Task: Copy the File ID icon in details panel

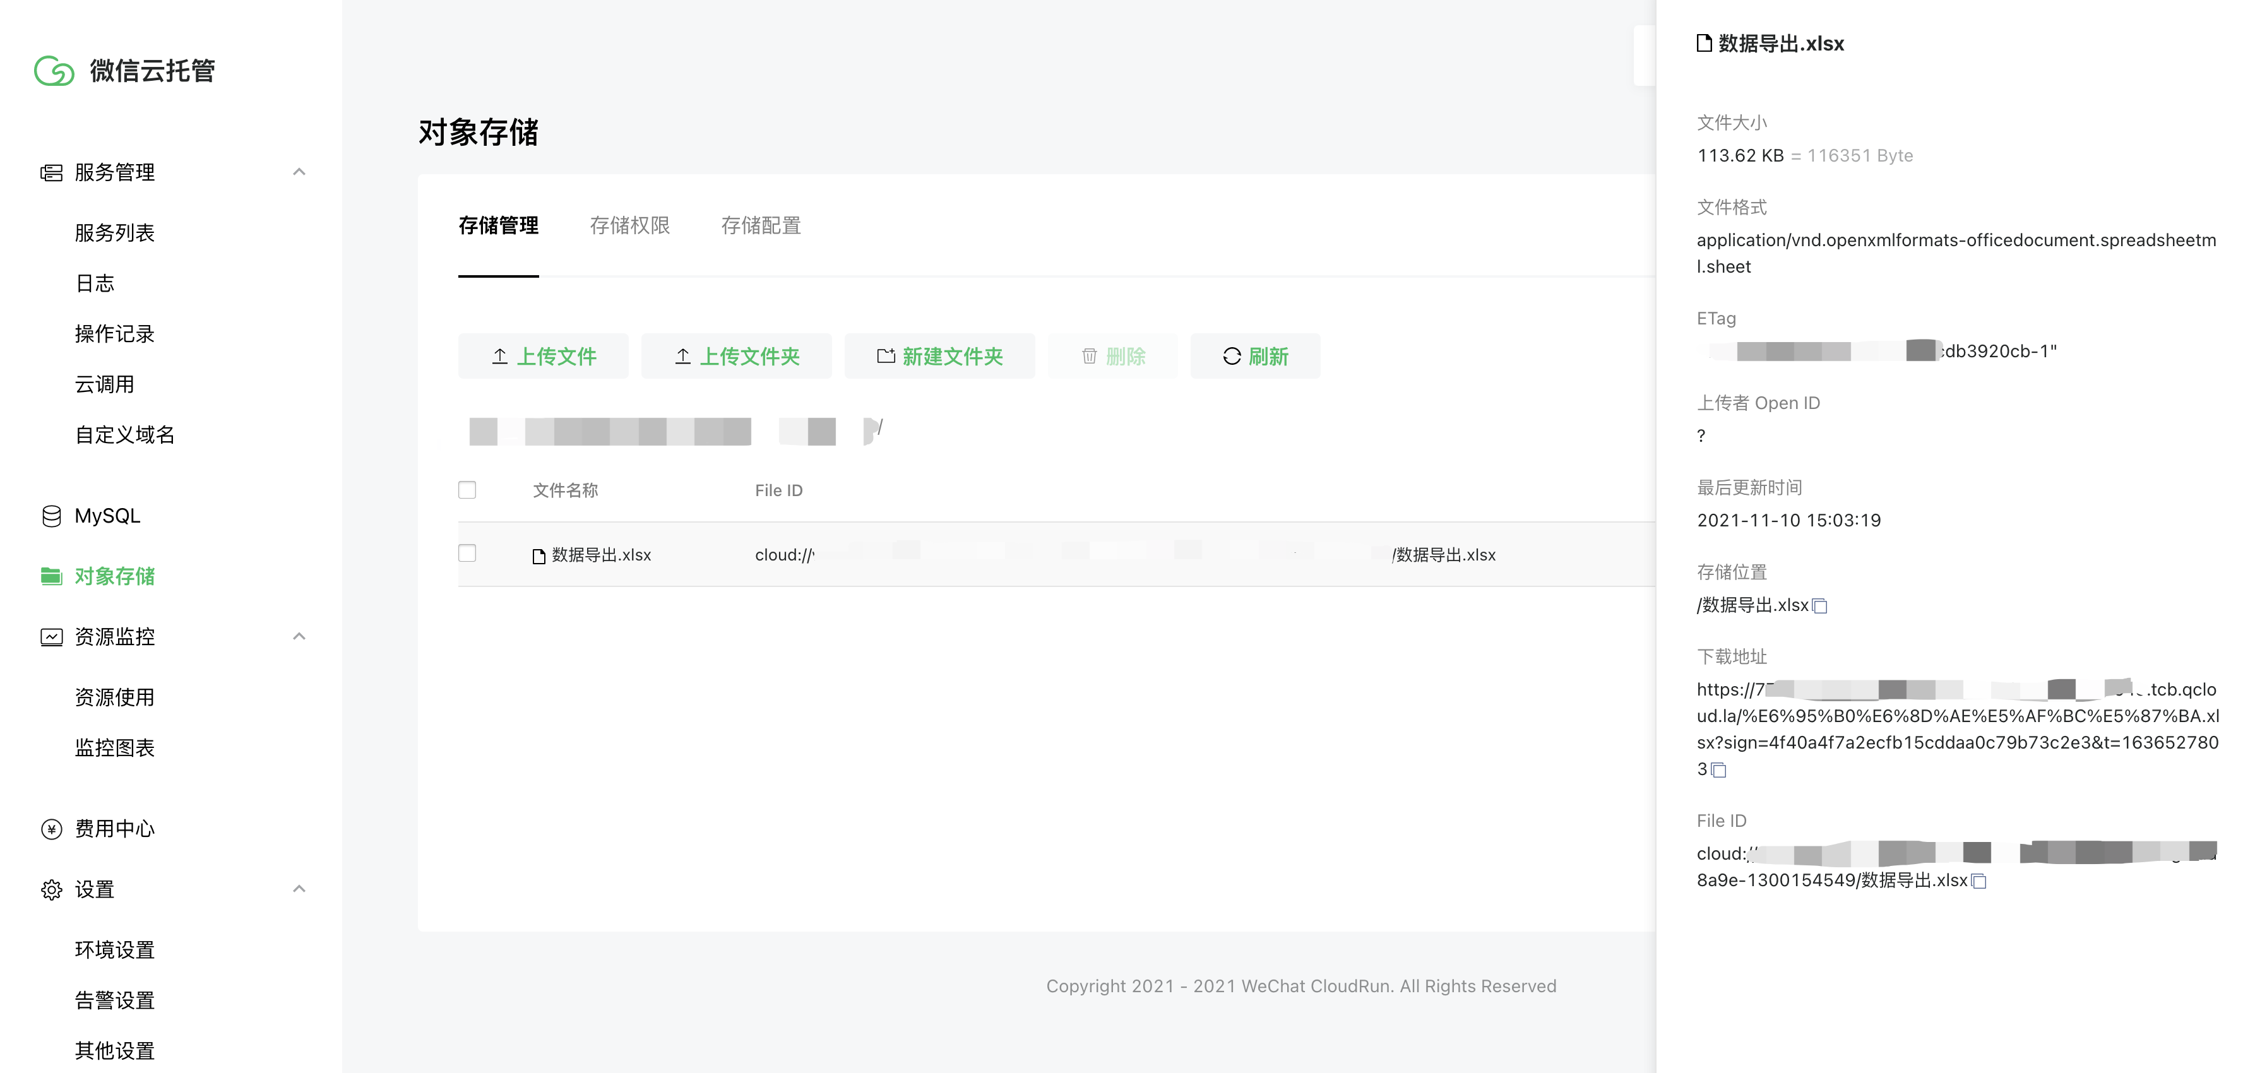Action: click(1978, 881)
